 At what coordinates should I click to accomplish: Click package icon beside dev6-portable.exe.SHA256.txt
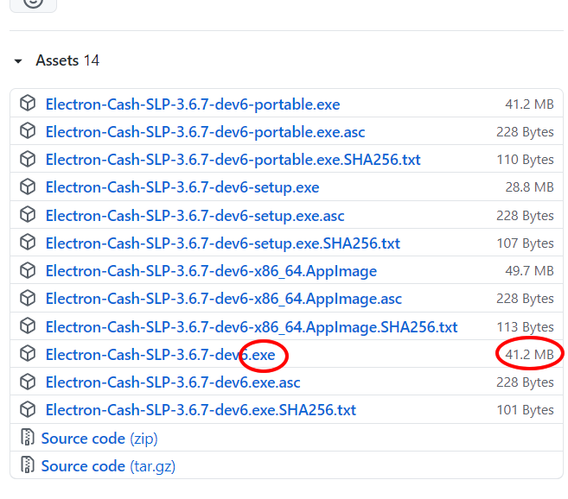coord(28,159)
